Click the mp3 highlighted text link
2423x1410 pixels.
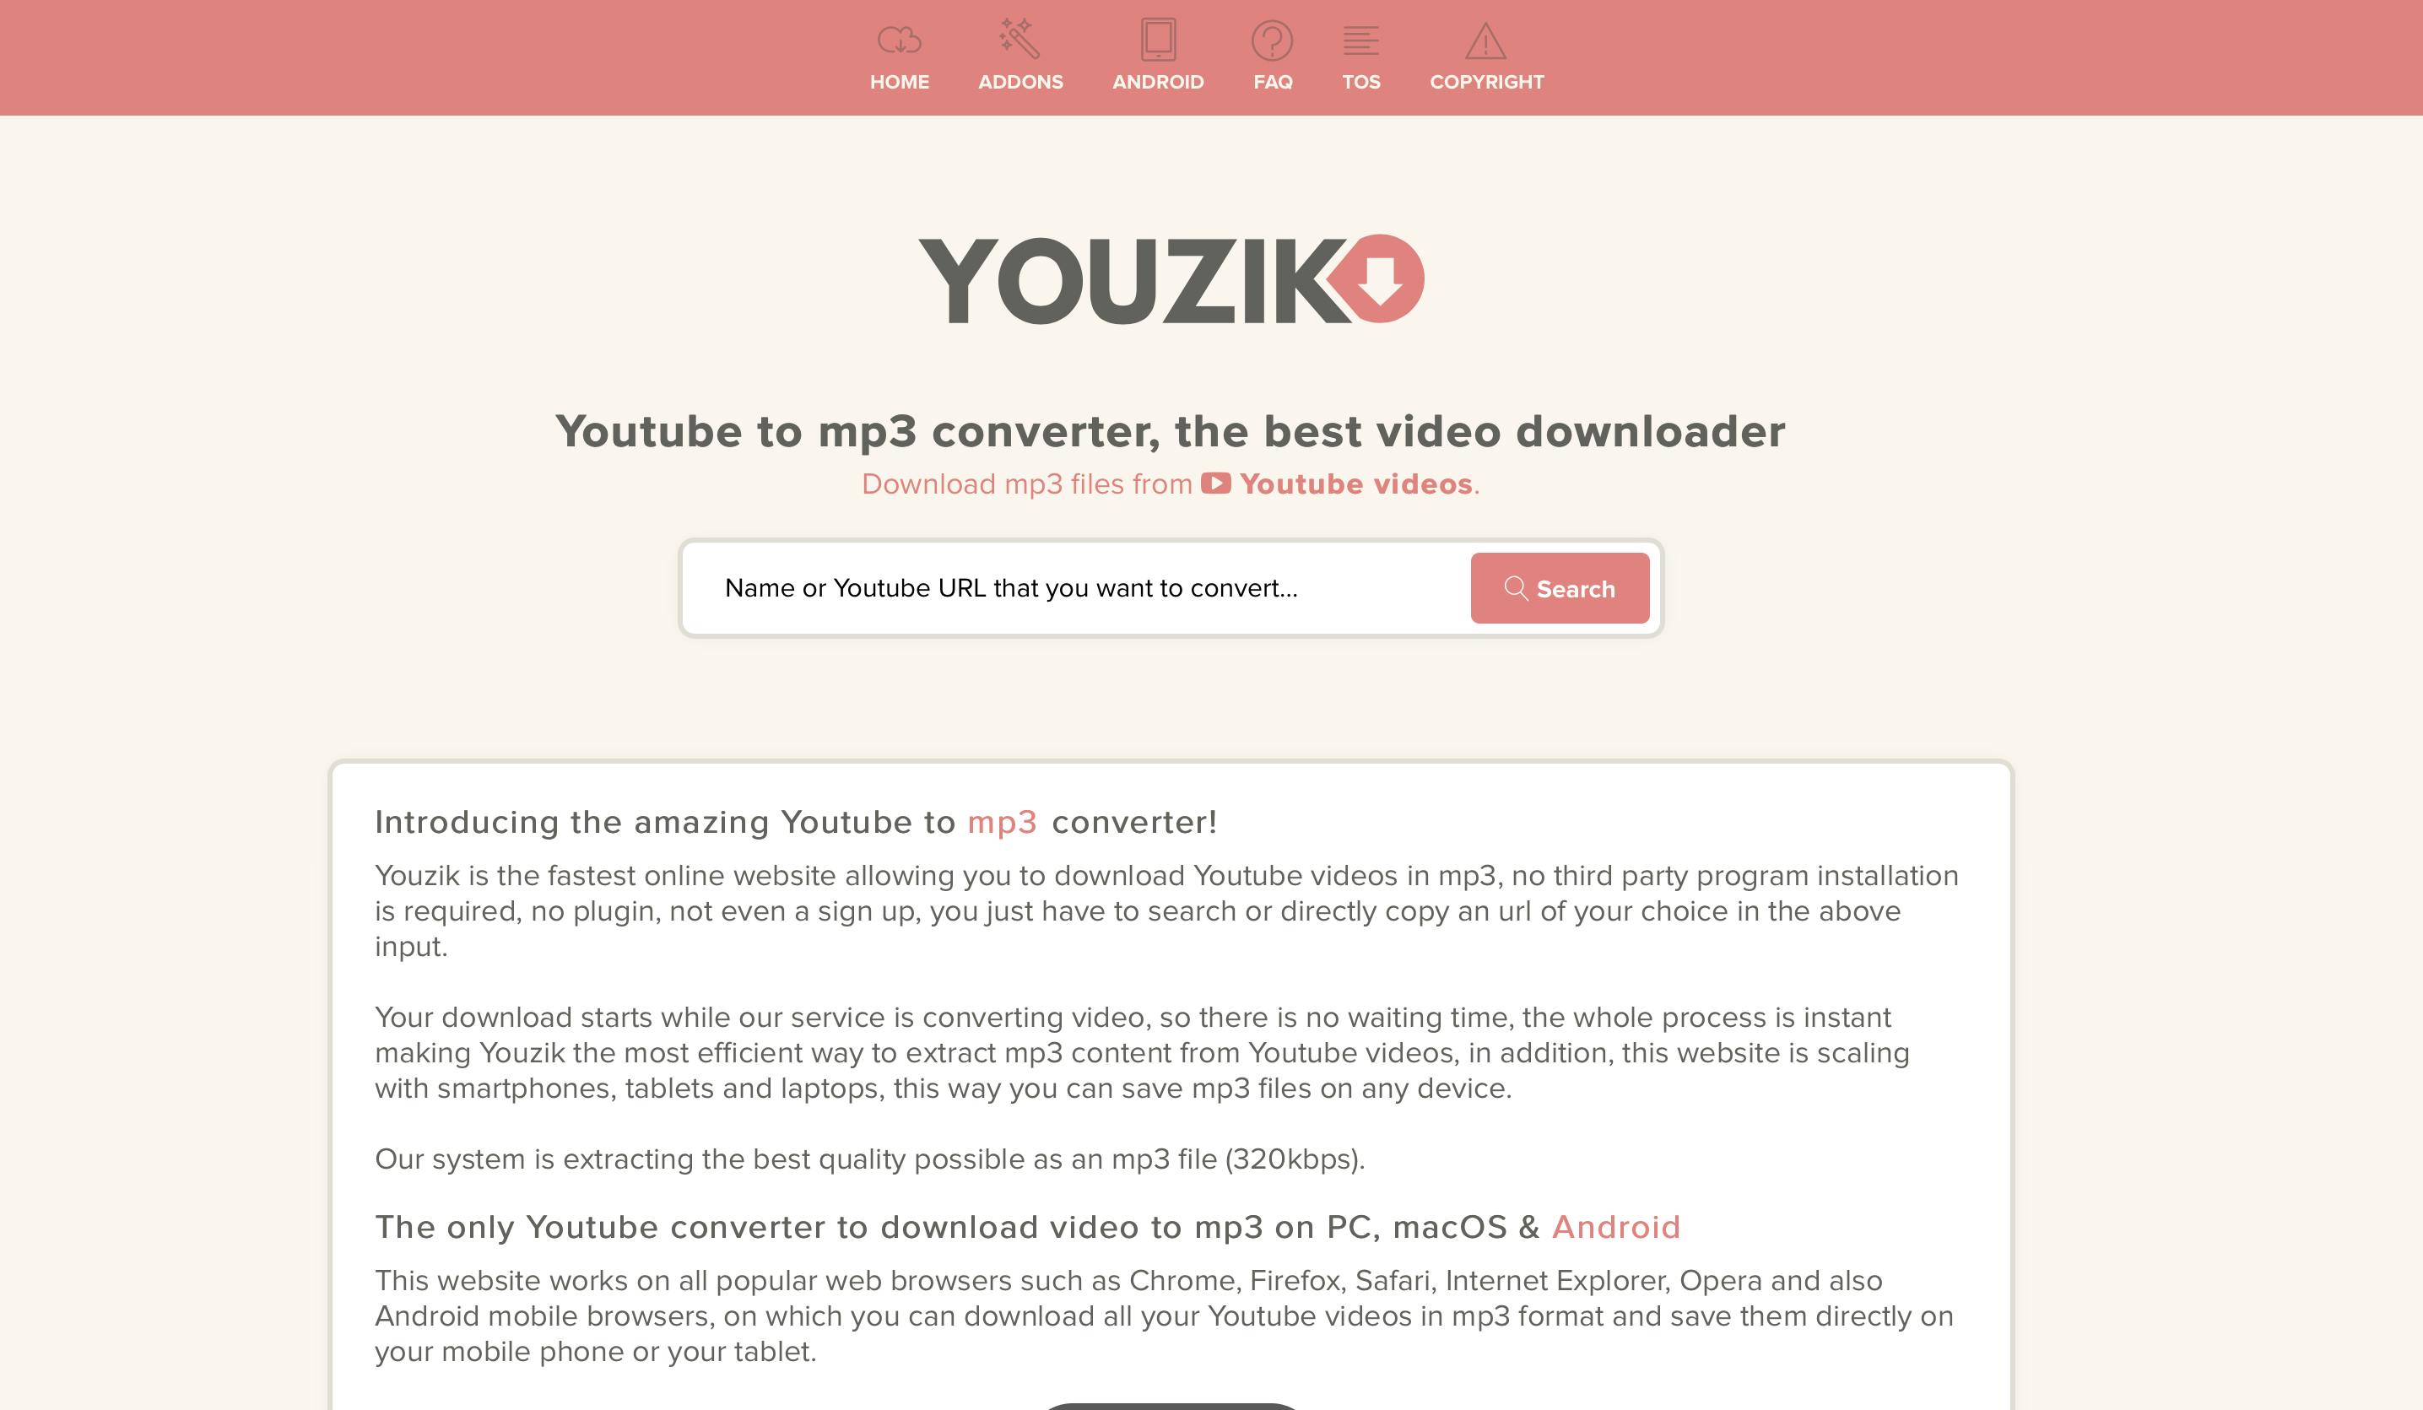(x=1002, y=823)
